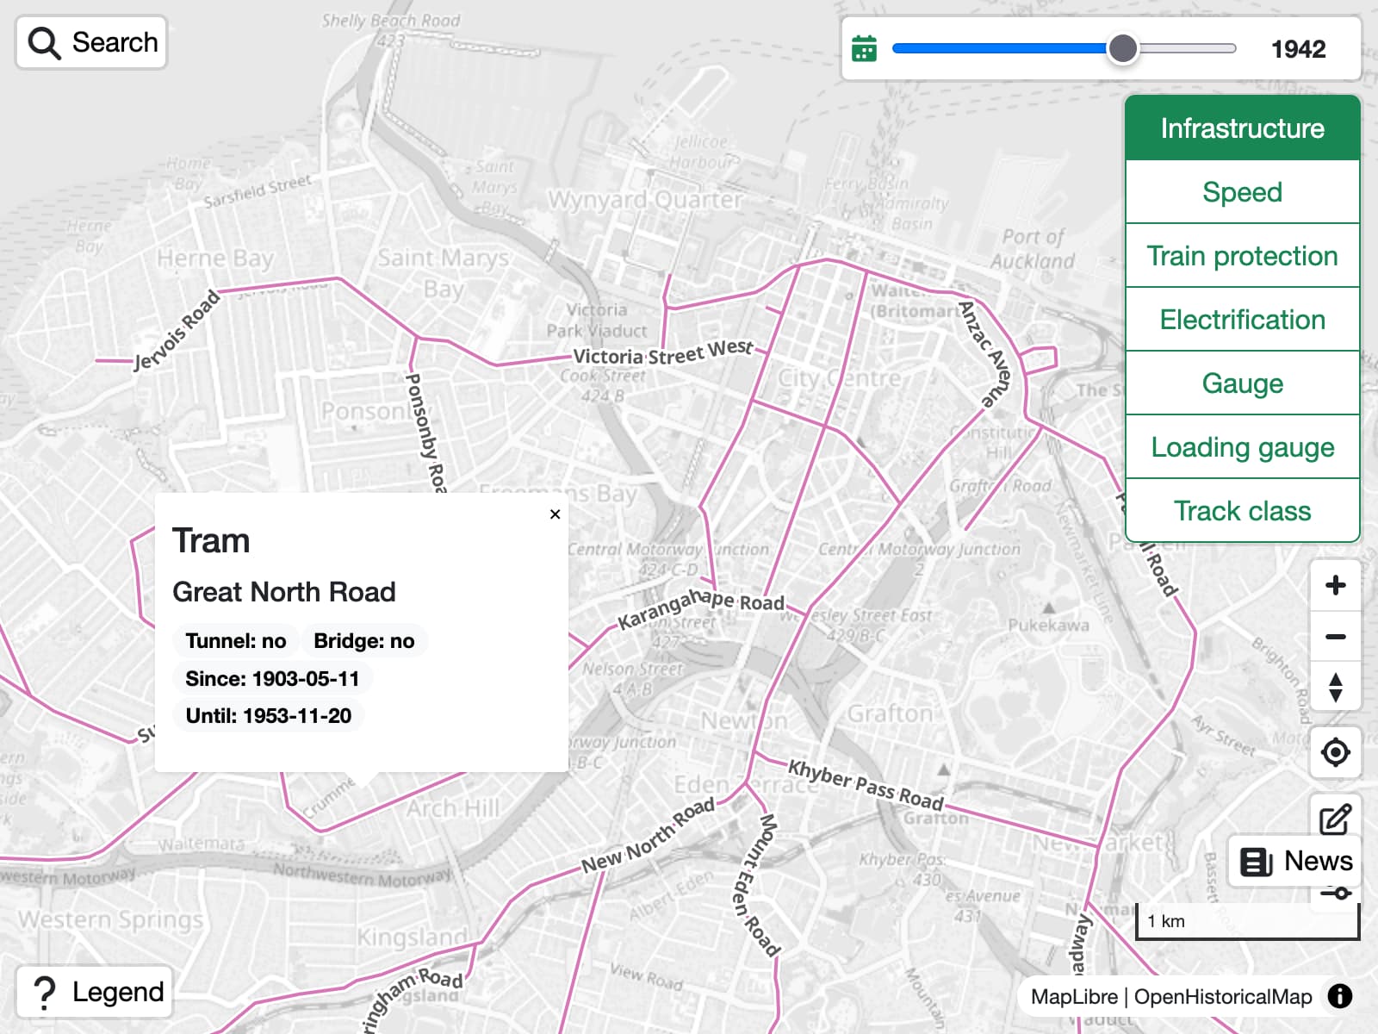The image size is (1378, 1034).
Task: Switch to Loading gauge style
Action: [x=1242, y=447]
